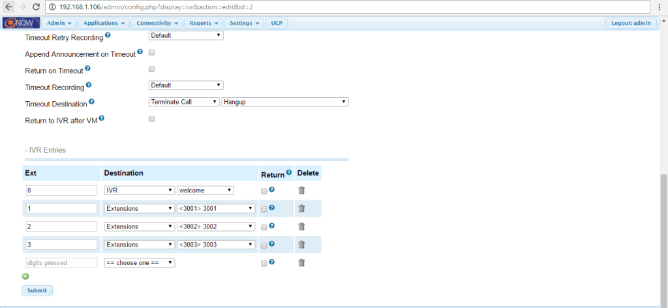668x308 pixels.
Task: Check Return box for entry 1
Action: 264,209
